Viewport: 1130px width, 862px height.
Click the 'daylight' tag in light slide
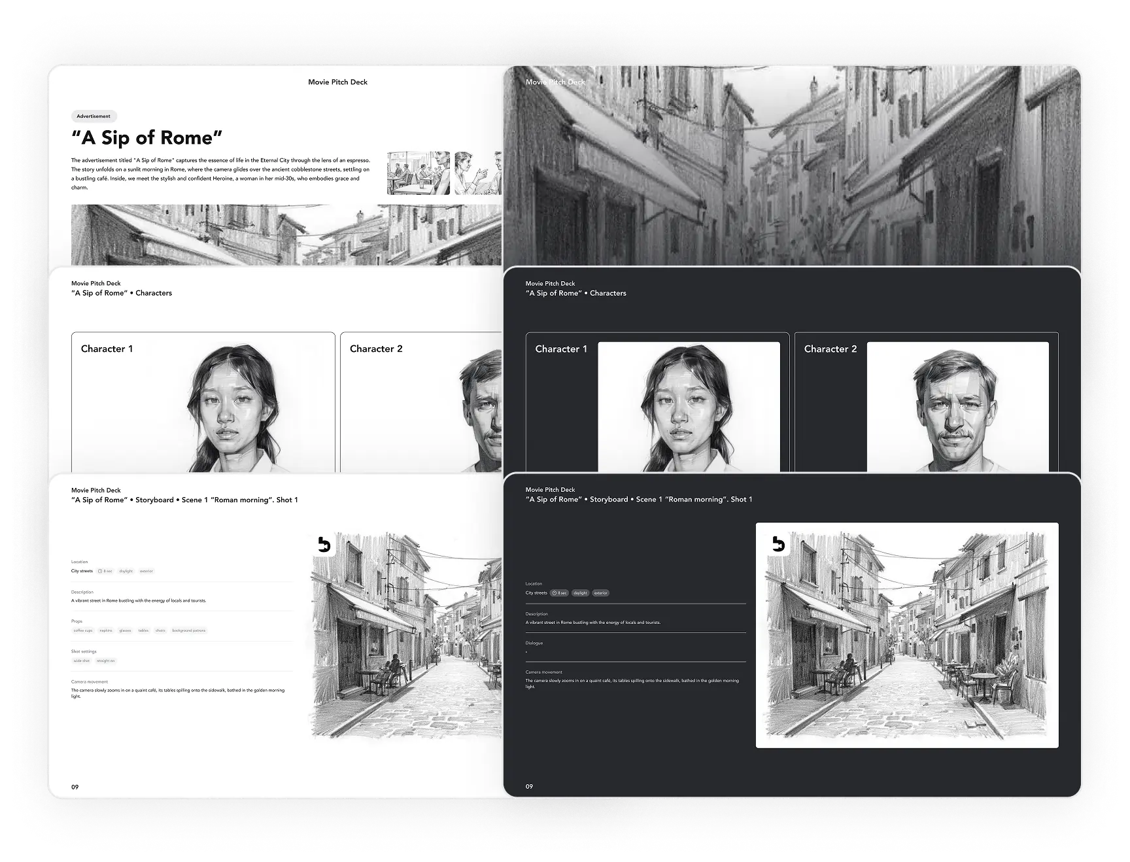[x=126, y=571]
